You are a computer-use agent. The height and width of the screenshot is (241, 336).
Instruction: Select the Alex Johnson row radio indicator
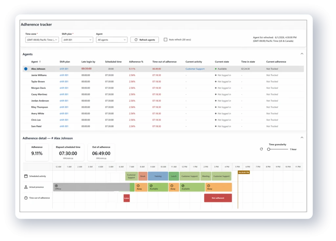tap(26, 69)
